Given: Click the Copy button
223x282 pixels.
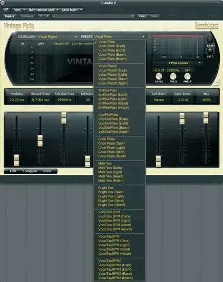Looking at the screenshot, I should click(143, 16).
